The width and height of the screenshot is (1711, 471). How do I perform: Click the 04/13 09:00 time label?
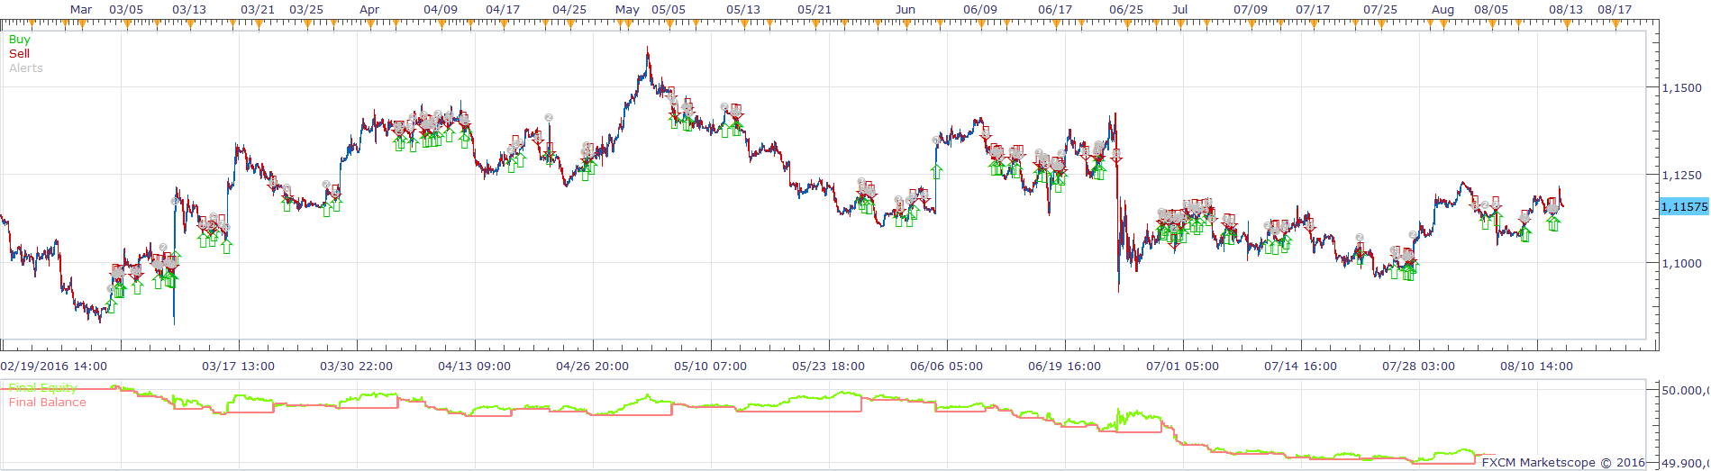[475, 367]
